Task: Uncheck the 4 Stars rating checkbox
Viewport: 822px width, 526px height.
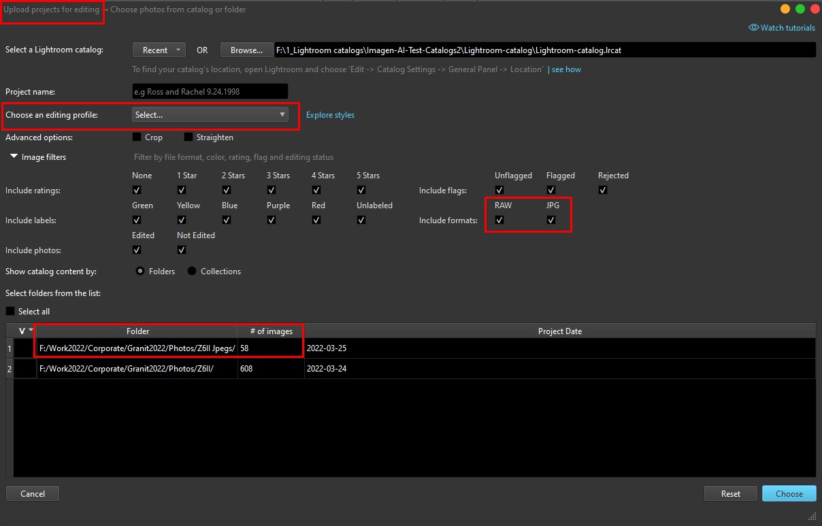Action: (x=316, y=191)
